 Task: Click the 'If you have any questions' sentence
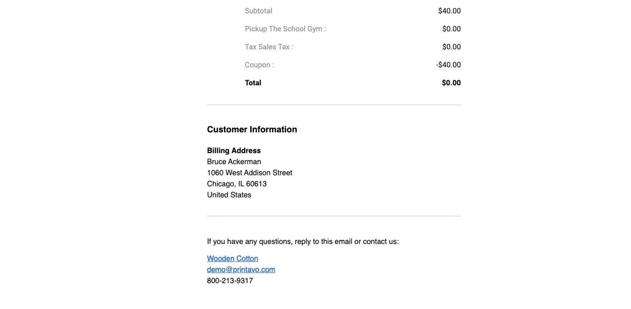coord(303,241)
